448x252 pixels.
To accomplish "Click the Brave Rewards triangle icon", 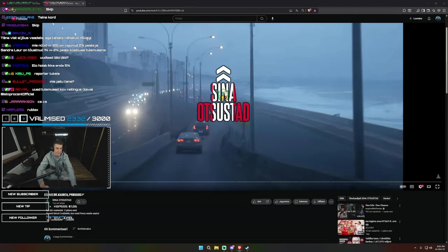I will point(315,10).
